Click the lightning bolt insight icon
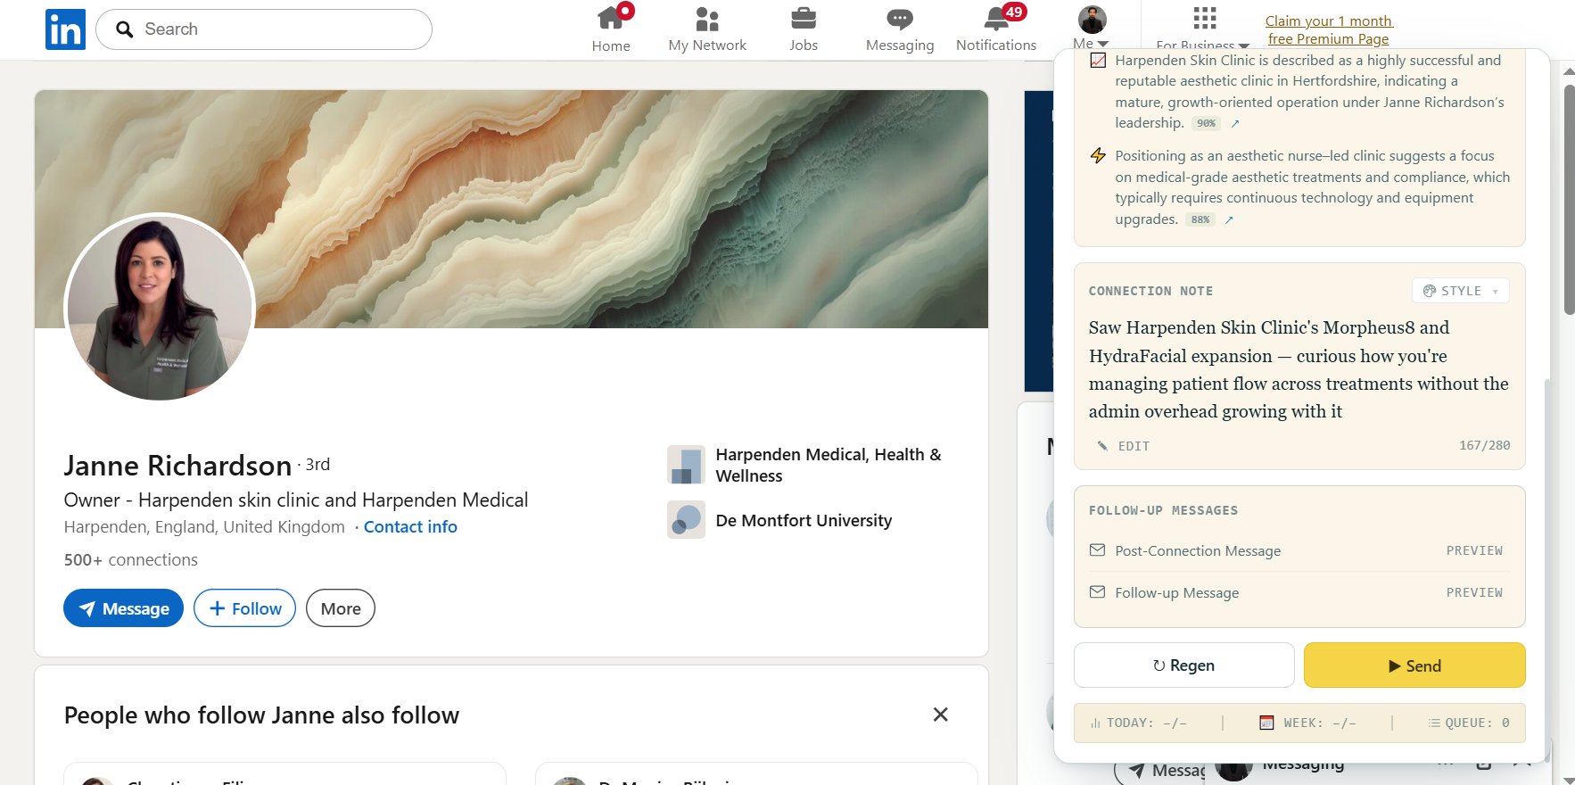Screen dimensions: 1575x785 [x=1098, y=156]
